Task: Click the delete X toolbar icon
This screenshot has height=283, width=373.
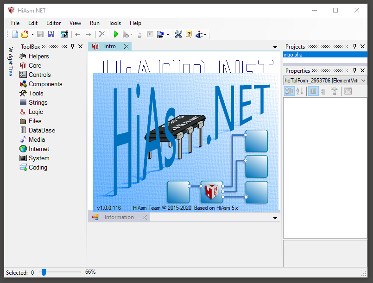Action: [102, 34]
